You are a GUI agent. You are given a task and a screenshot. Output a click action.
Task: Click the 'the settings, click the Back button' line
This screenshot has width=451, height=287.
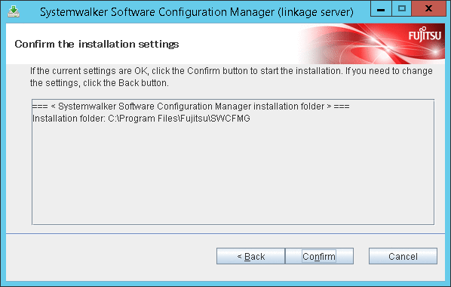[100, 83]
